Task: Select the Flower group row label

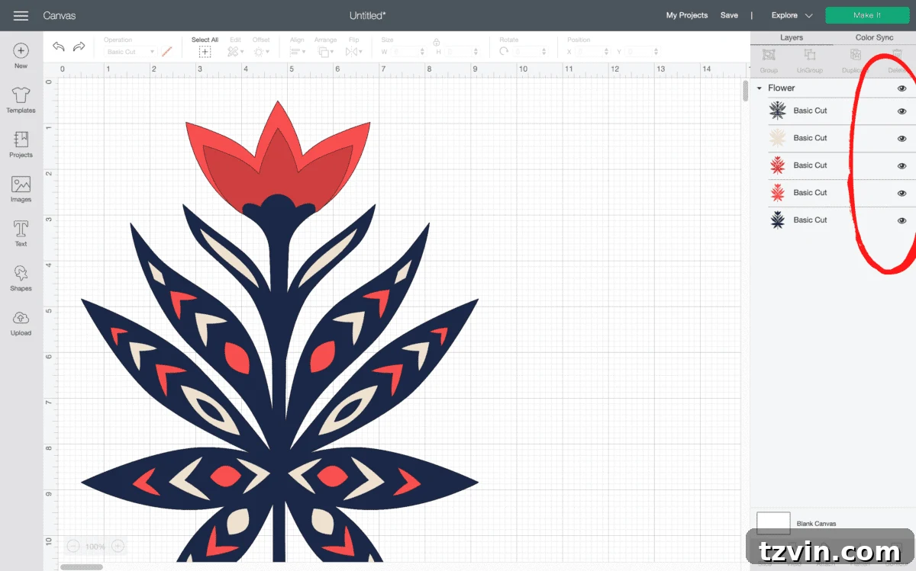Action: [x=781, y=88]
